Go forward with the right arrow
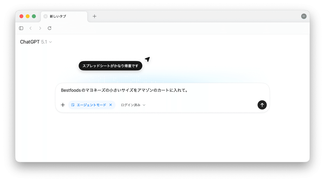The height and width of the screenshot is (182, 325). click(x=40, y=28)
